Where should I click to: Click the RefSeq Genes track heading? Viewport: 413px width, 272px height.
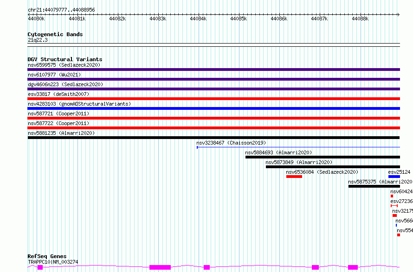47,257
